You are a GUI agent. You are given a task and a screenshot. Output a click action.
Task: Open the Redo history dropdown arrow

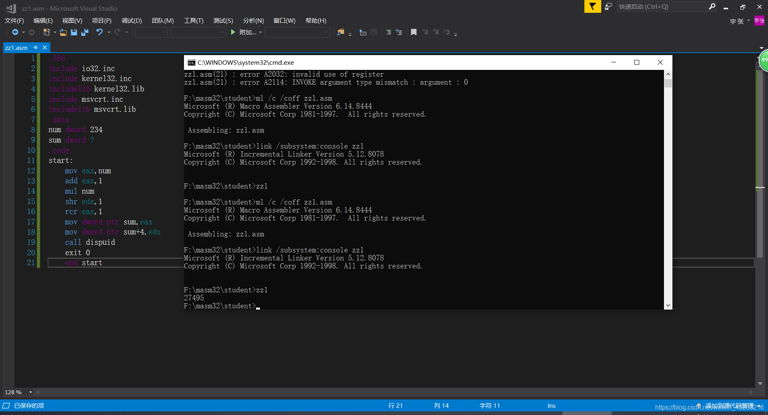(x=126, y=32)
